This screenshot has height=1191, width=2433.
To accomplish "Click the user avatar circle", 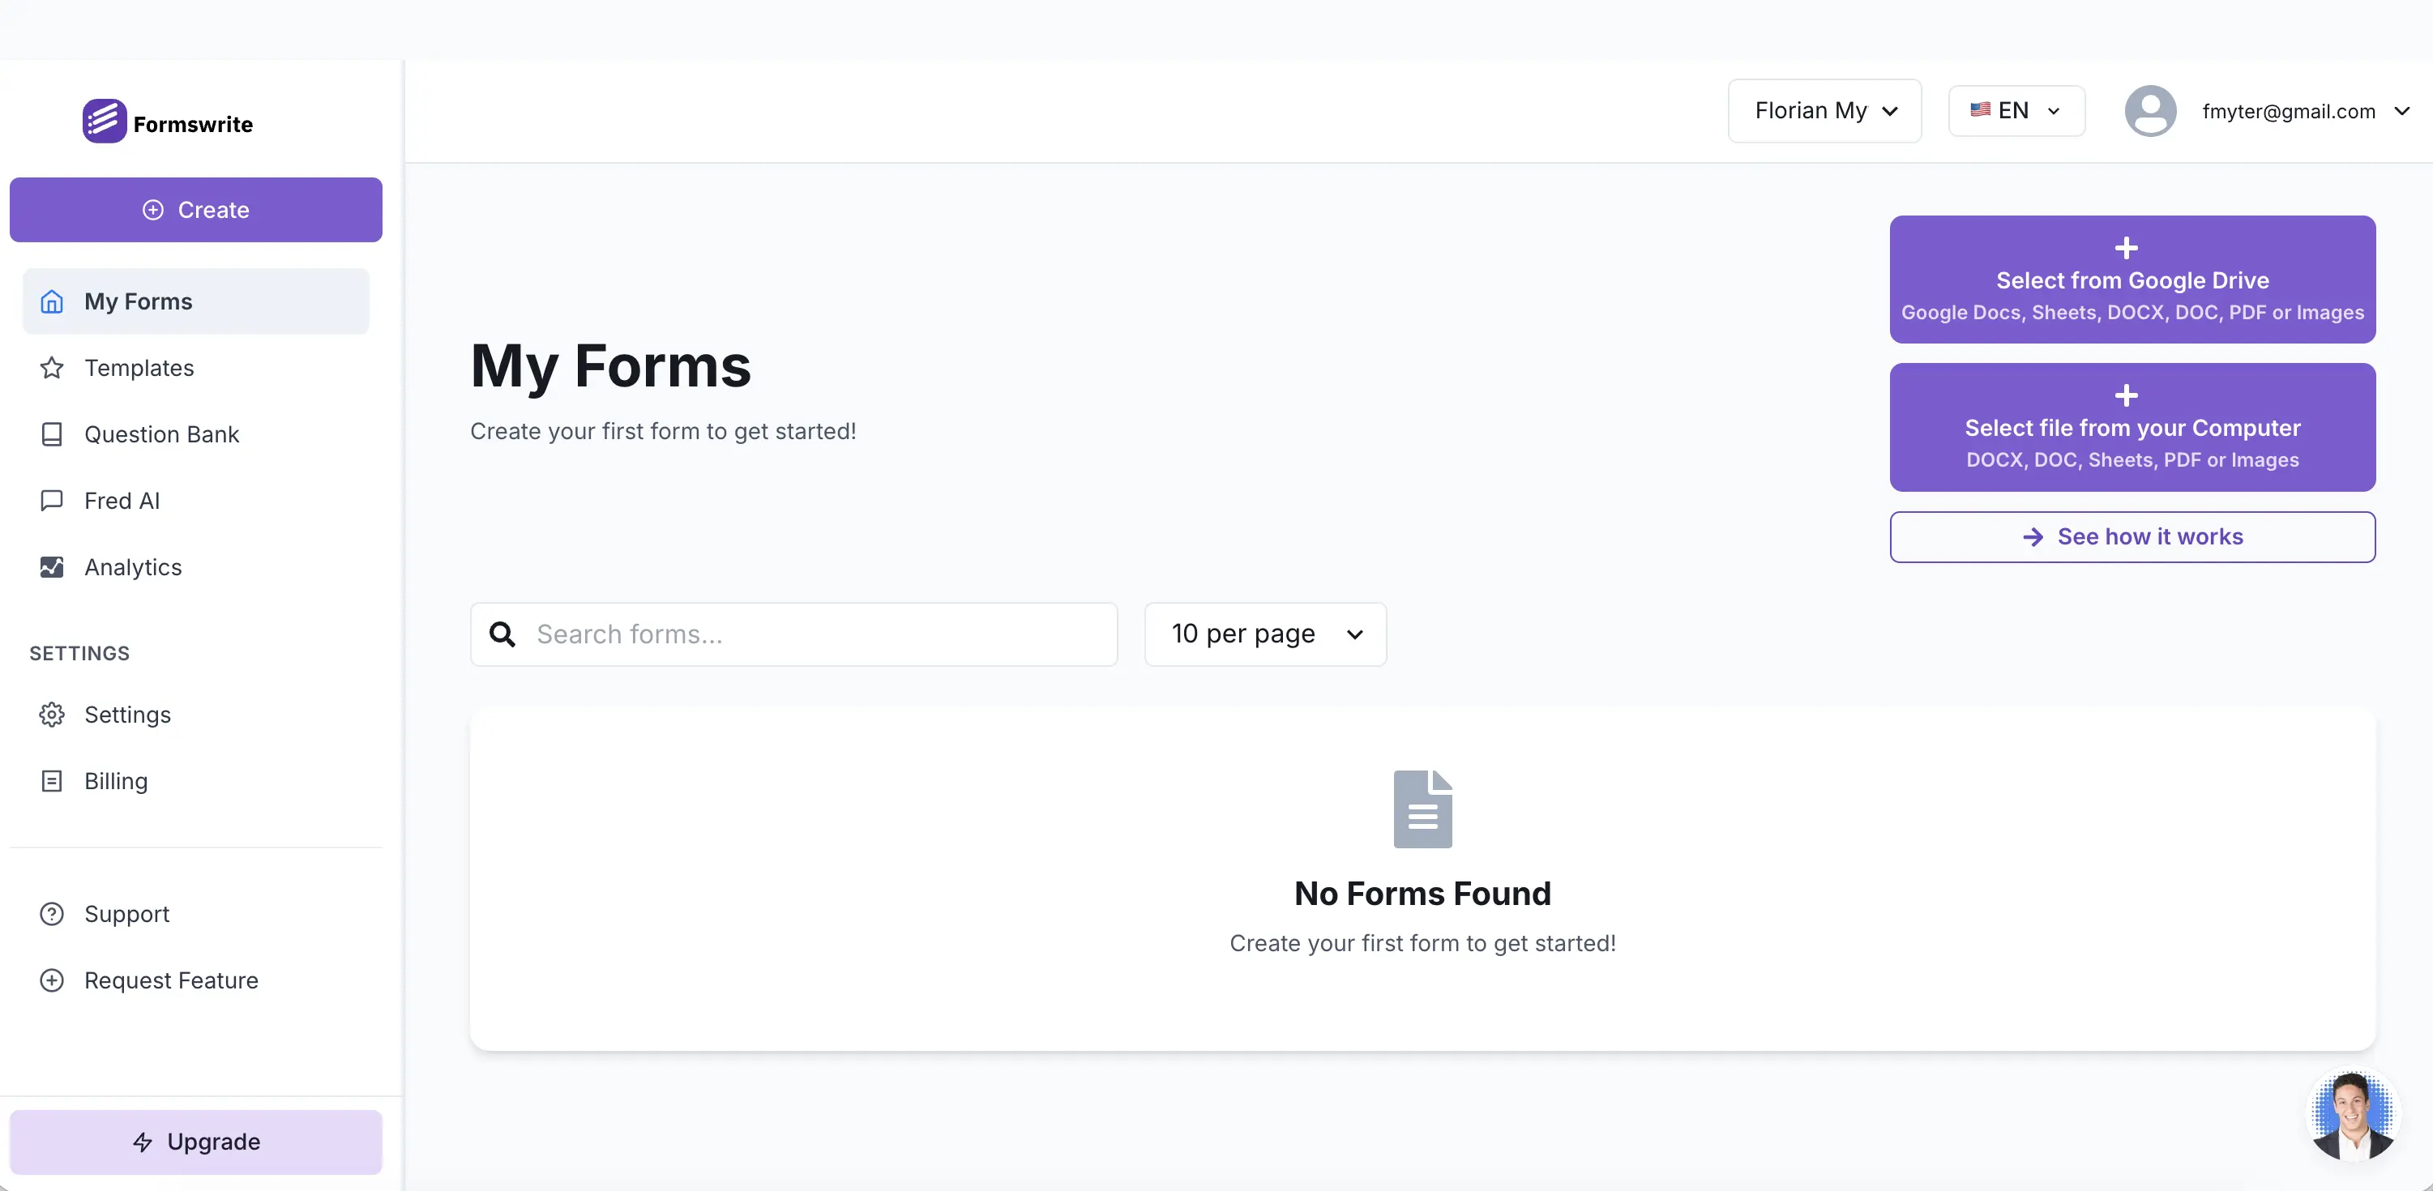I will [x=2151, y=110].
